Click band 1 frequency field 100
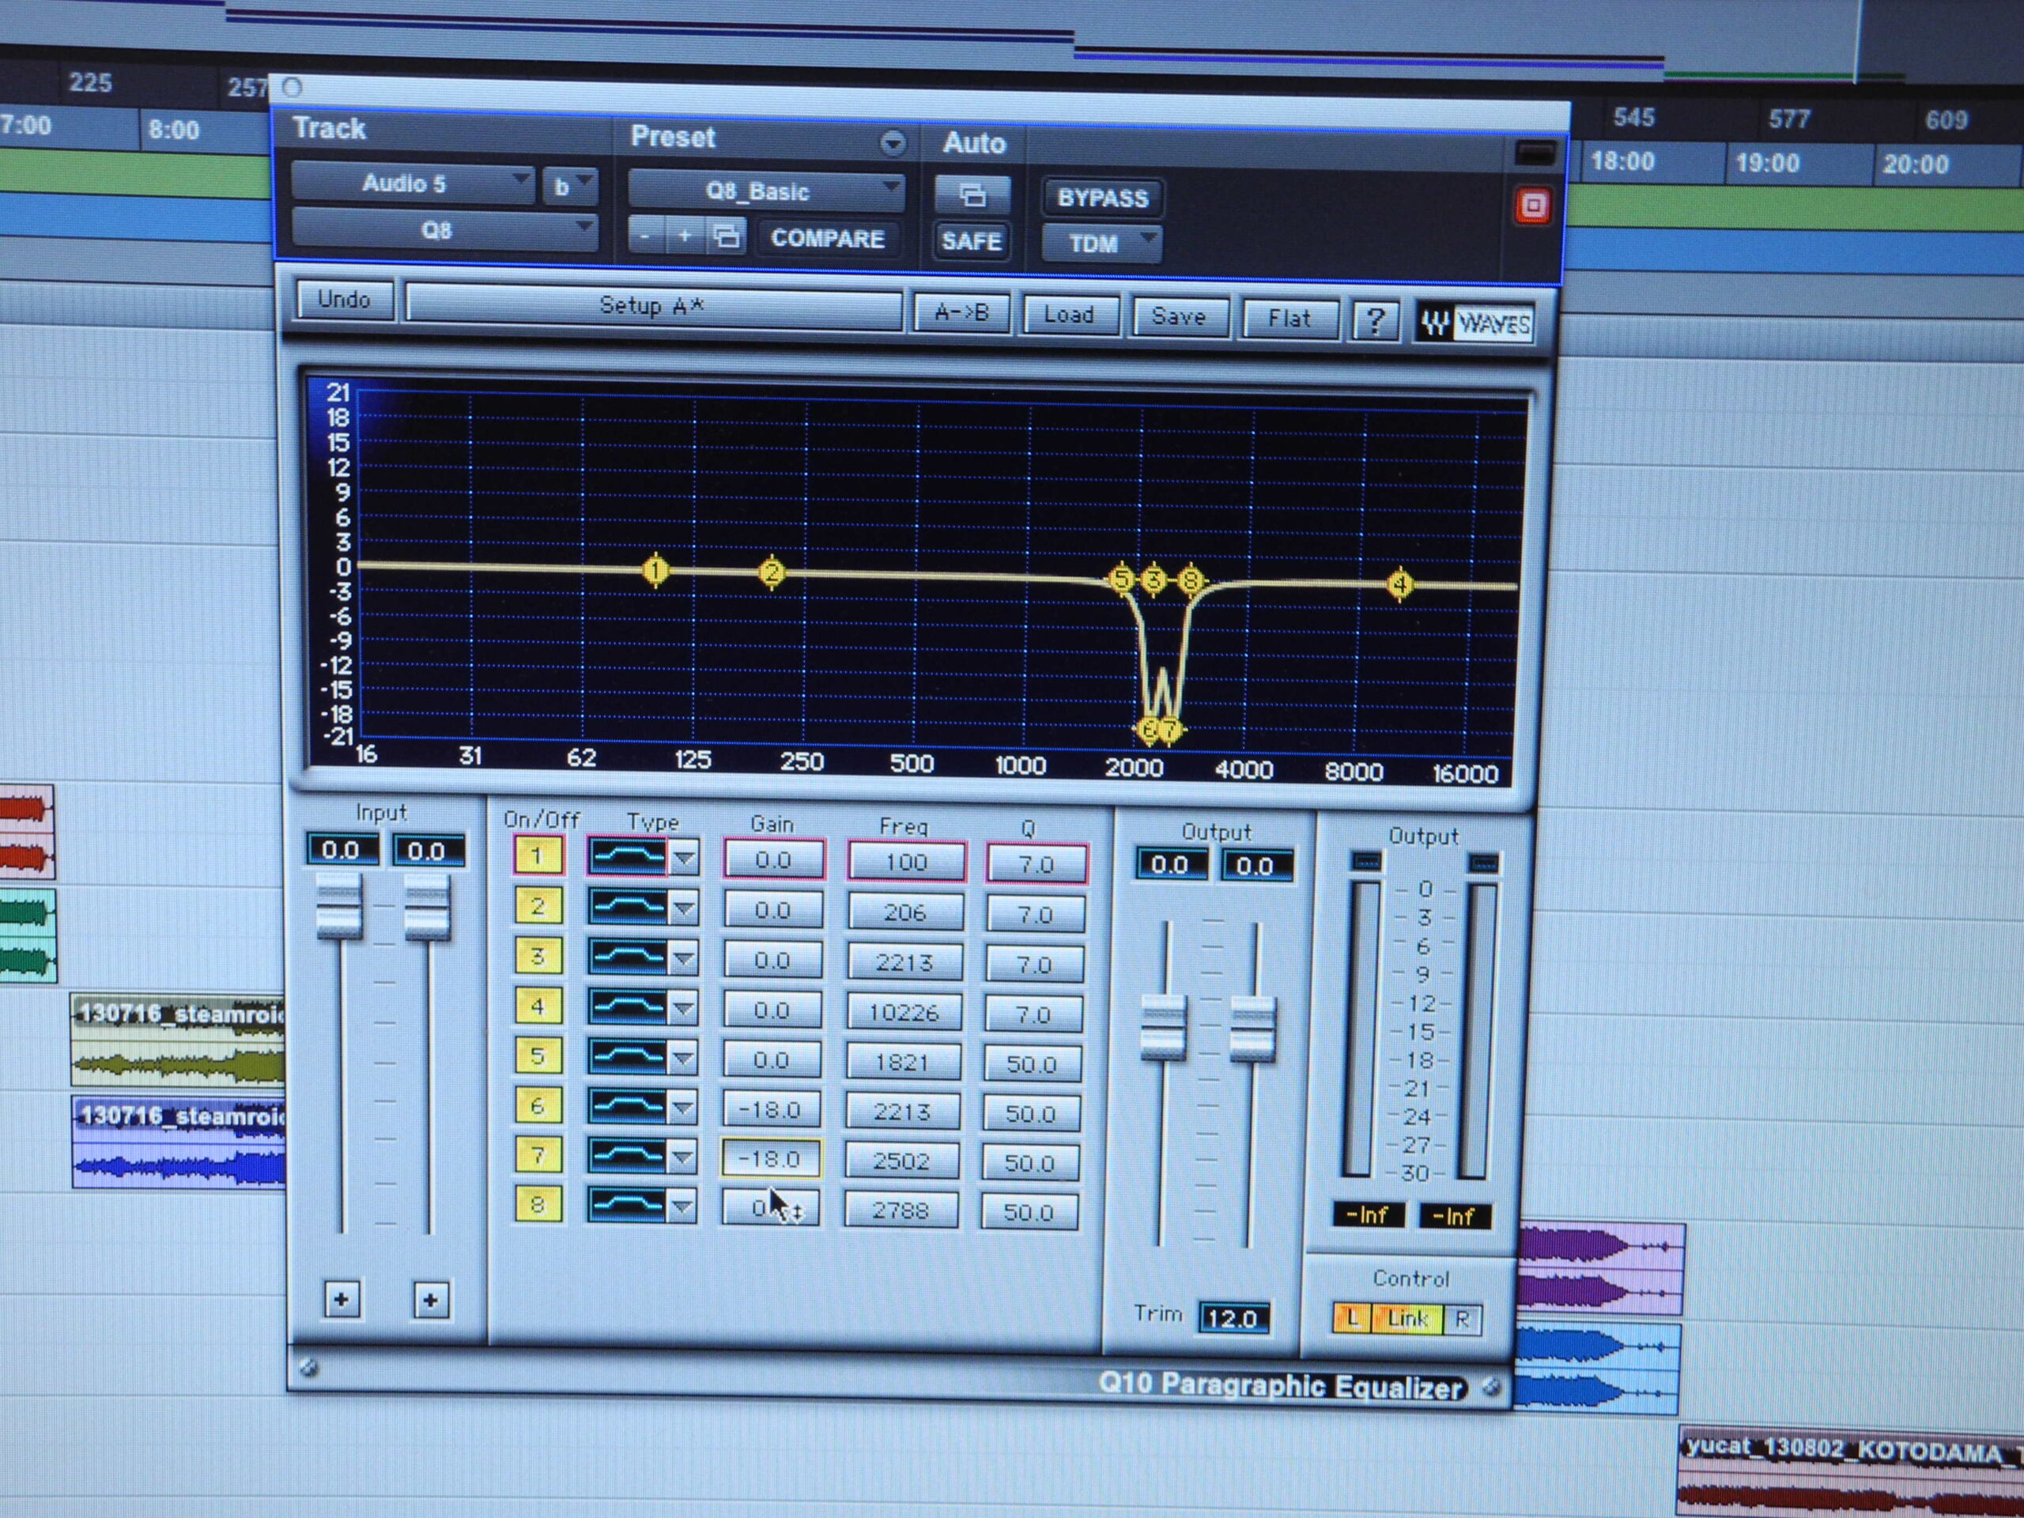The image size is (2024, 1518). (907, 862)
